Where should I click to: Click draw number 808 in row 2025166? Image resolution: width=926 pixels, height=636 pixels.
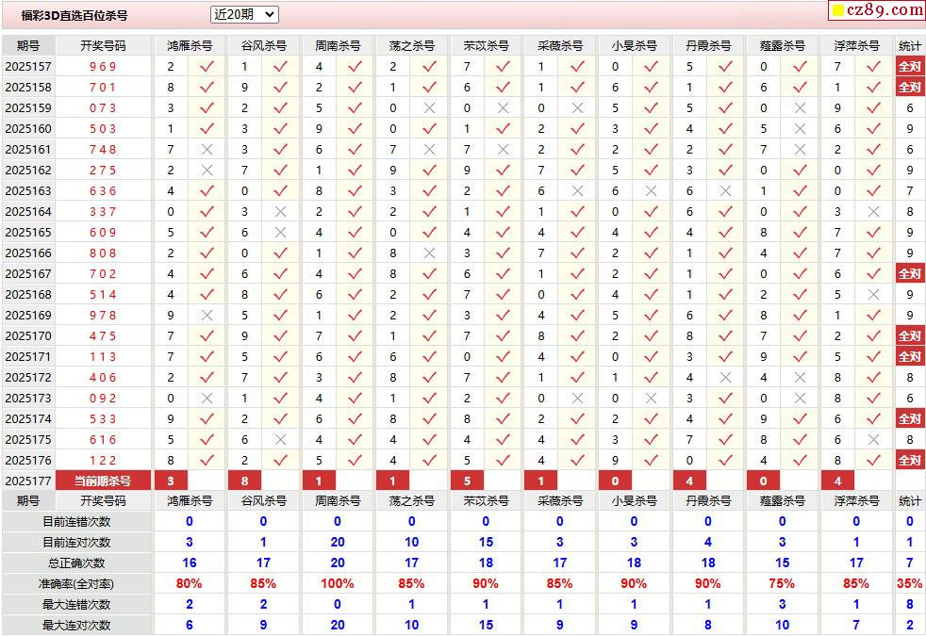(103, 253)
